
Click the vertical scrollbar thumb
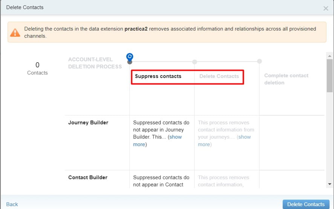(x=330, y=75)
